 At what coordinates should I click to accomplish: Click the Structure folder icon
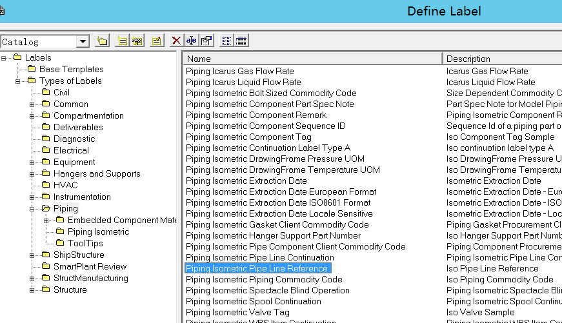point(46,289)
